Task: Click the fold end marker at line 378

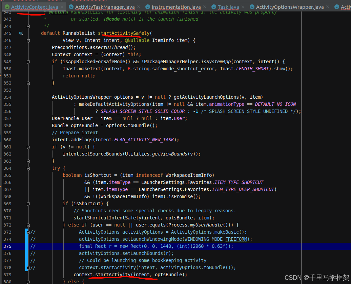Action: pos(28,268)
